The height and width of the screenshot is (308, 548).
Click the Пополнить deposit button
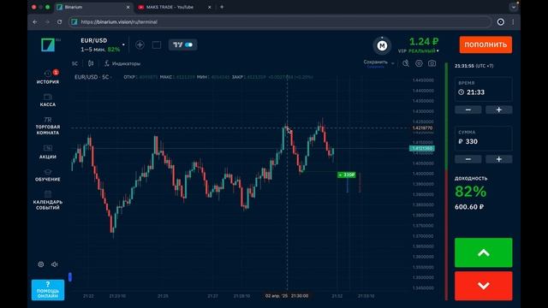pos(485,44)
